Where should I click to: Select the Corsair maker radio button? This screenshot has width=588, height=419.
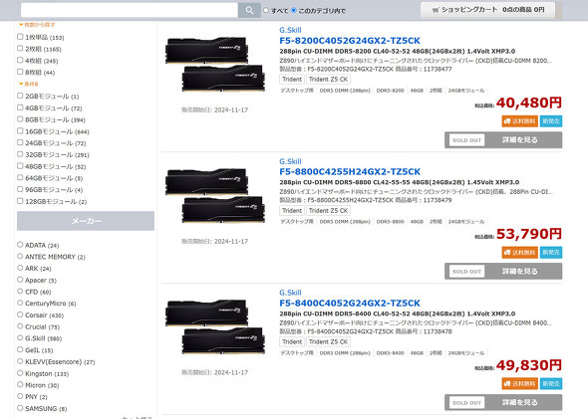click(20, 314)
